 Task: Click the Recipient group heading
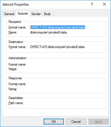click(x=15, y=22)
